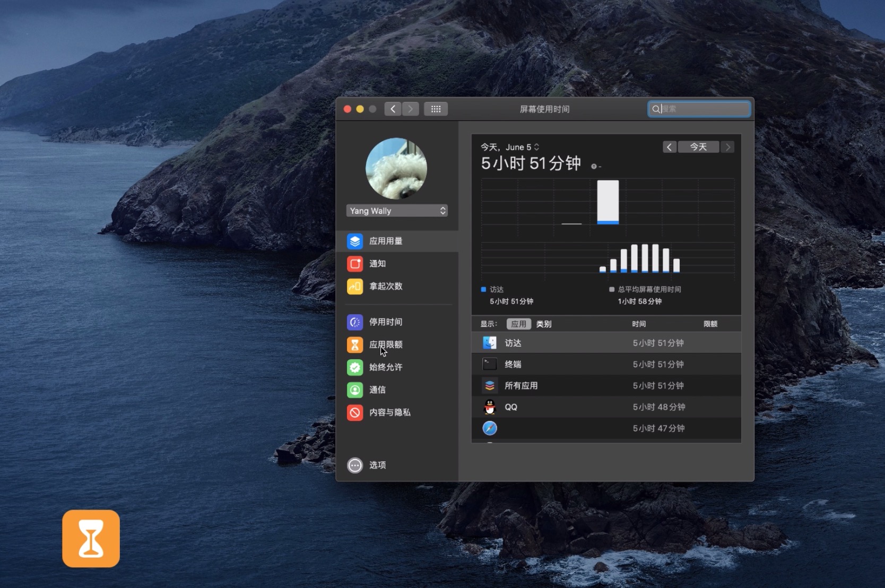Select the 终端 row in the list
Screen dimensions: 885x588
(x=584, y=364)
